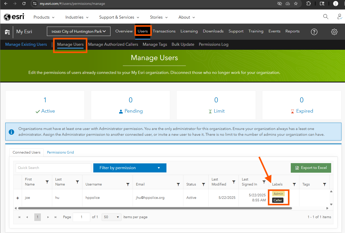Select Manage Authorized Callers

point(113,44)
